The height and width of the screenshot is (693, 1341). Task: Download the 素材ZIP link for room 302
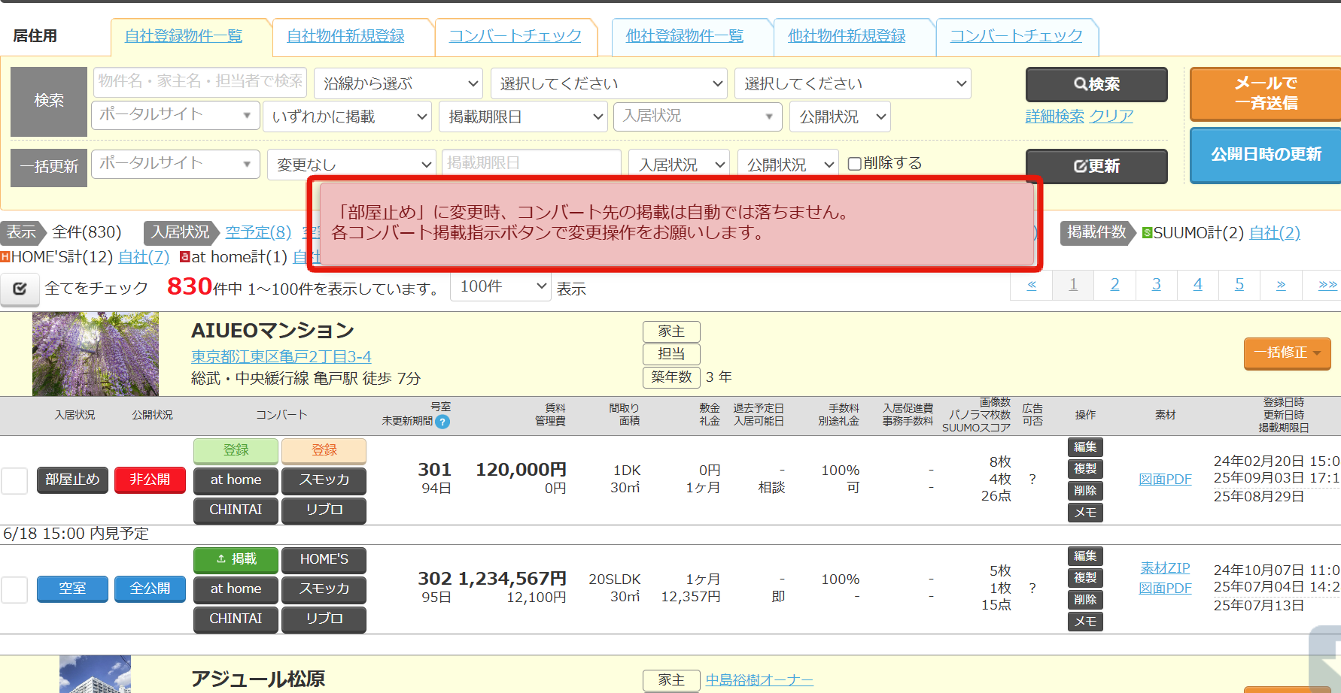point(1165,568)
